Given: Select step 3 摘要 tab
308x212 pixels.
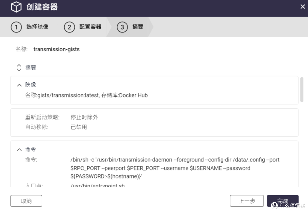Looking at the screenshot, I should pyautogui.click(x=130, y=27).
